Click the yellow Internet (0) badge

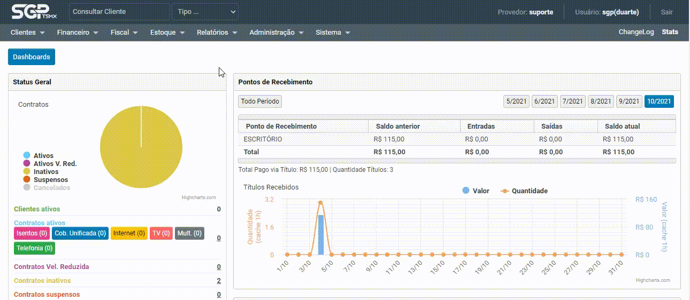129,233
